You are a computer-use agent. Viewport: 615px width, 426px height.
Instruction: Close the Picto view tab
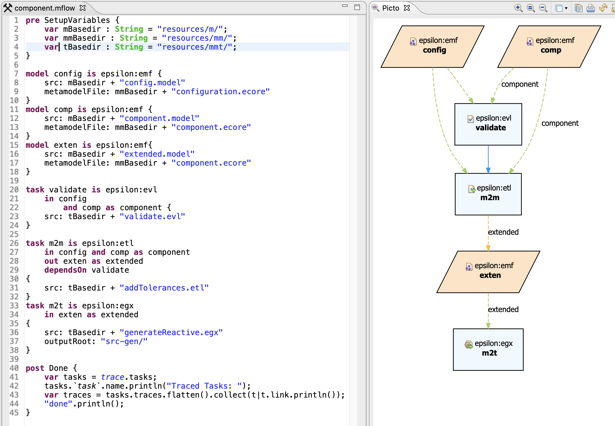407,8
